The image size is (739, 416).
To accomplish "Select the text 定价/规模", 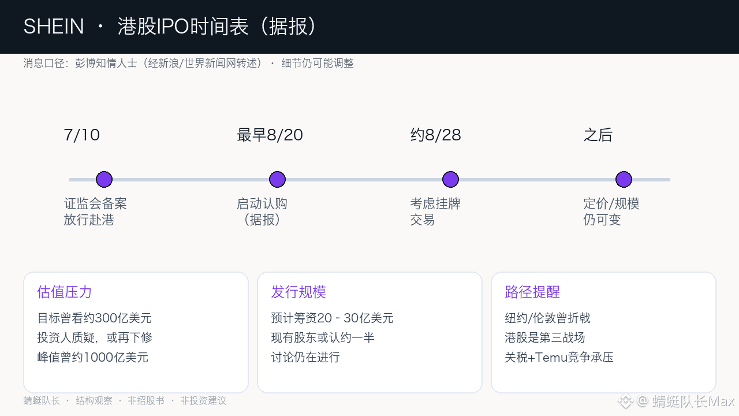I will click(611, 203).
